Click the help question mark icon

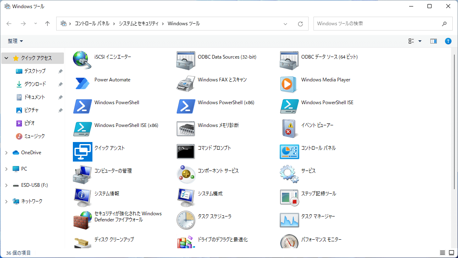pos(448,41)
